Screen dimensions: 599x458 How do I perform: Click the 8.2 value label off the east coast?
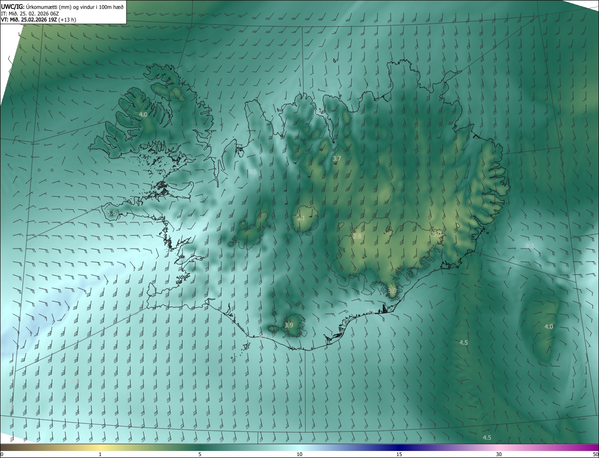(x=530, y=246)
